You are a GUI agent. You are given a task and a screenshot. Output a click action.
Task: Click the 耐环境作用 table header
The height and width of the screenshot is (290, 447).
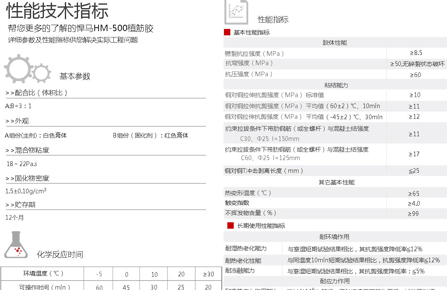pos(334,237)
